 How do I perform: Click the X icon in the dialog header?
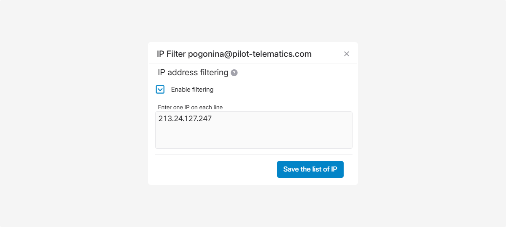tap(347, 54)
